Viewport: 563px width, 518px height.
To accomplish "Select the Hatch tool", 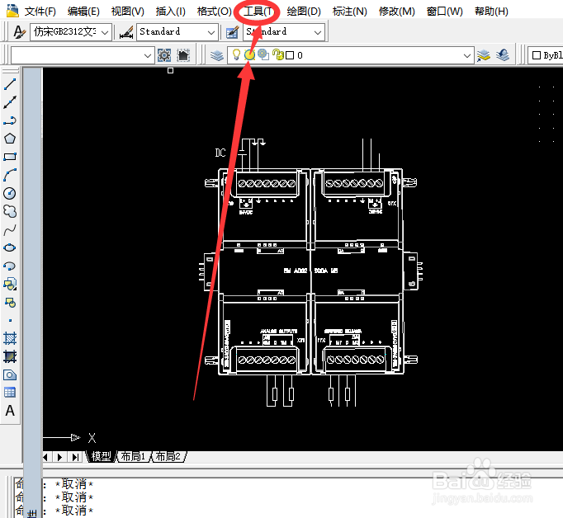I will pos(10,338).
